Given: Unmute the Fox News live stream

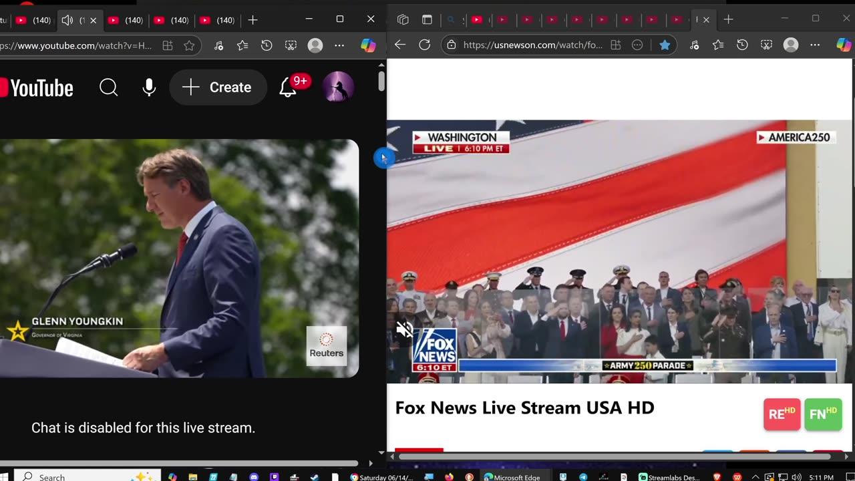Looking at the screenshot, I should (x=404, y=329).
